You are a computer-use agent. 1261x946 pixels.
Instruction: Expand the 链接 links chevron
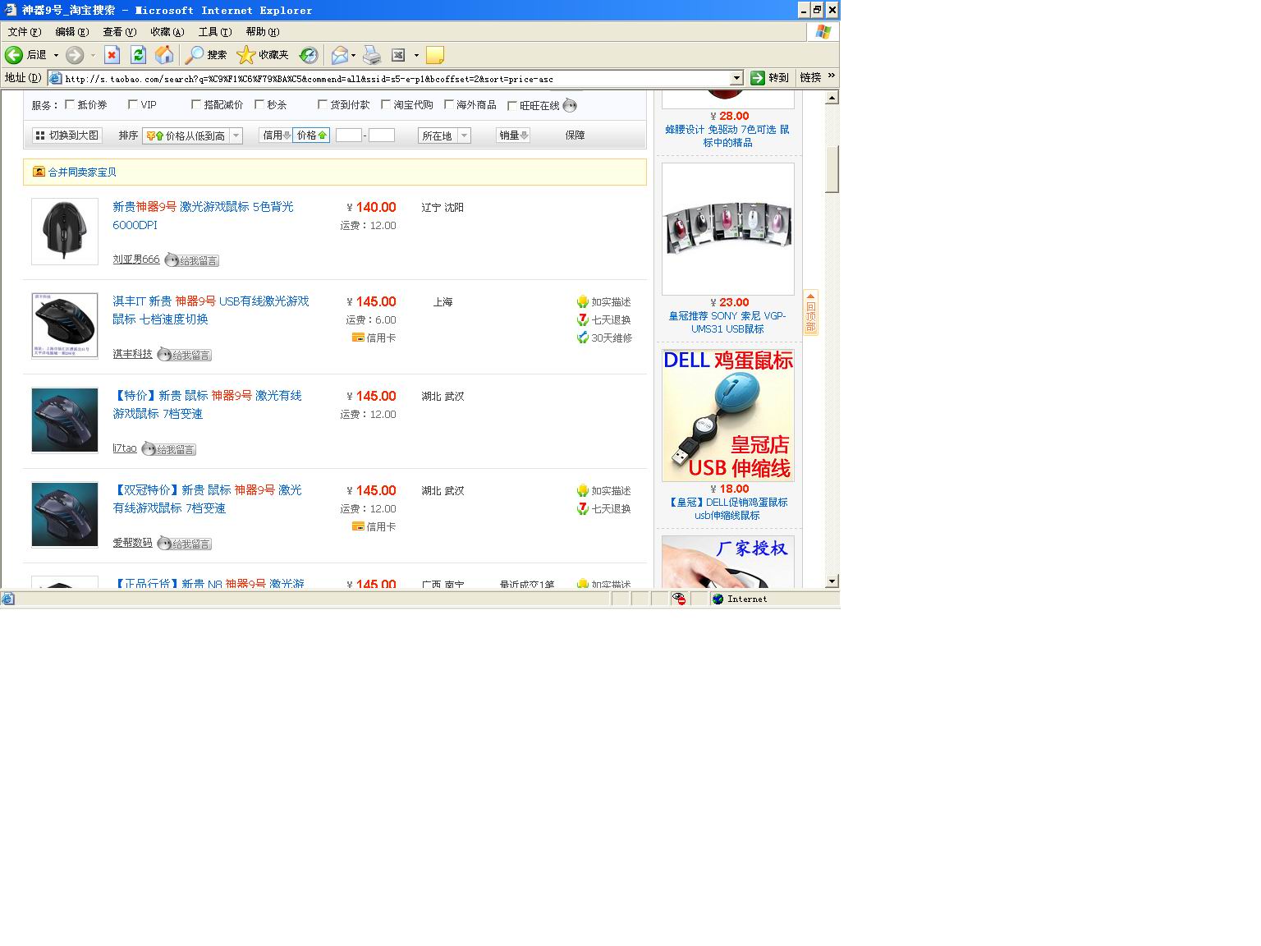[831, 76]
